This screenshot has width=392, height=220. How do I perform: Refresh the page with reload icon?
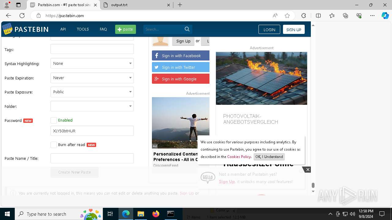(x=22, y=16)
